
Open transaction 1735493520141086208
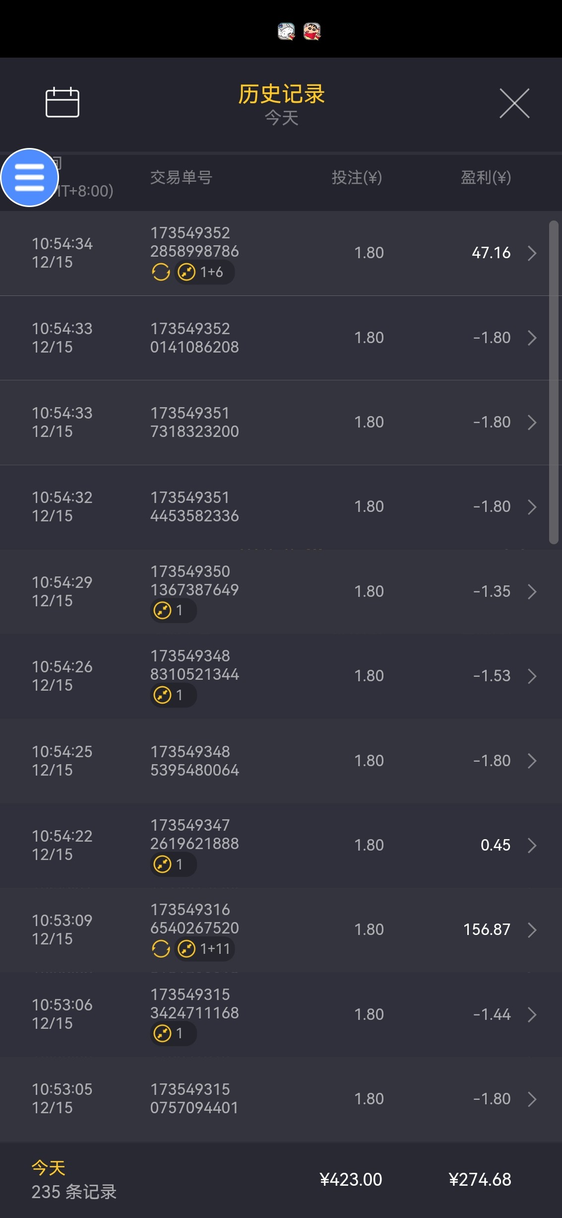coord(194,338)
